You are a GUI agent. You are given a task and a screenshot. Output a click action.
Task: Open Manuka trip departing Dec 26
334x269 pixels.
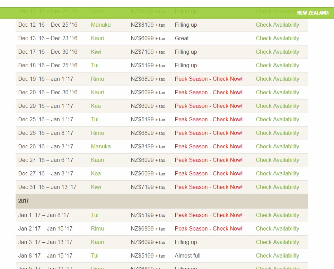100,147
